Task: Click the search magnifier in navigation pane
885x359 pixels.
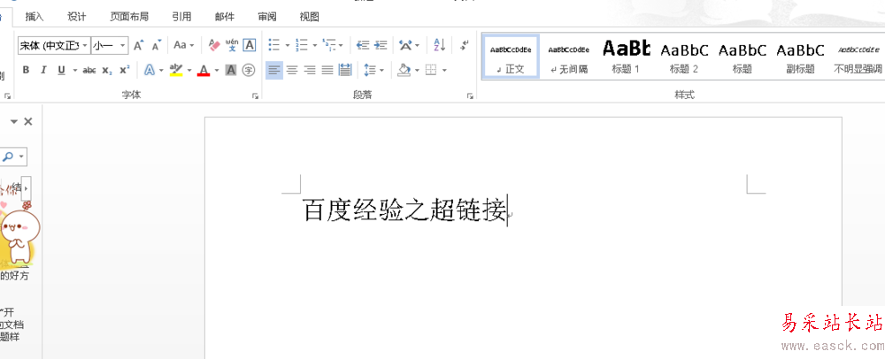Action: click(8, 157)
